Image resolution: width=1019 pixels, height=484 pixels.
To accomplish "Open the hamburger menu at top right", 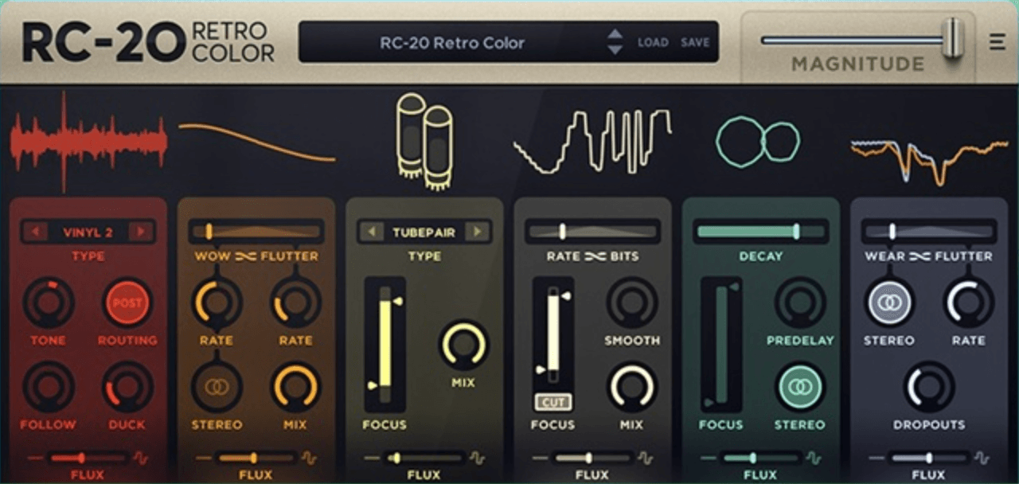I will pyautogui.click(x=997, y=41).
